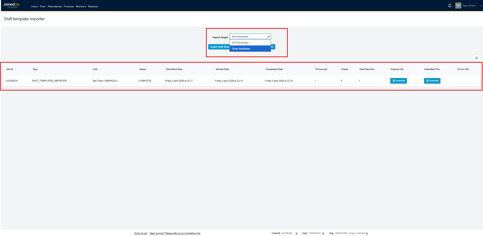Select Order templates from the dropdown list
The height and width of the screenshot is (236, 483).
250,49
